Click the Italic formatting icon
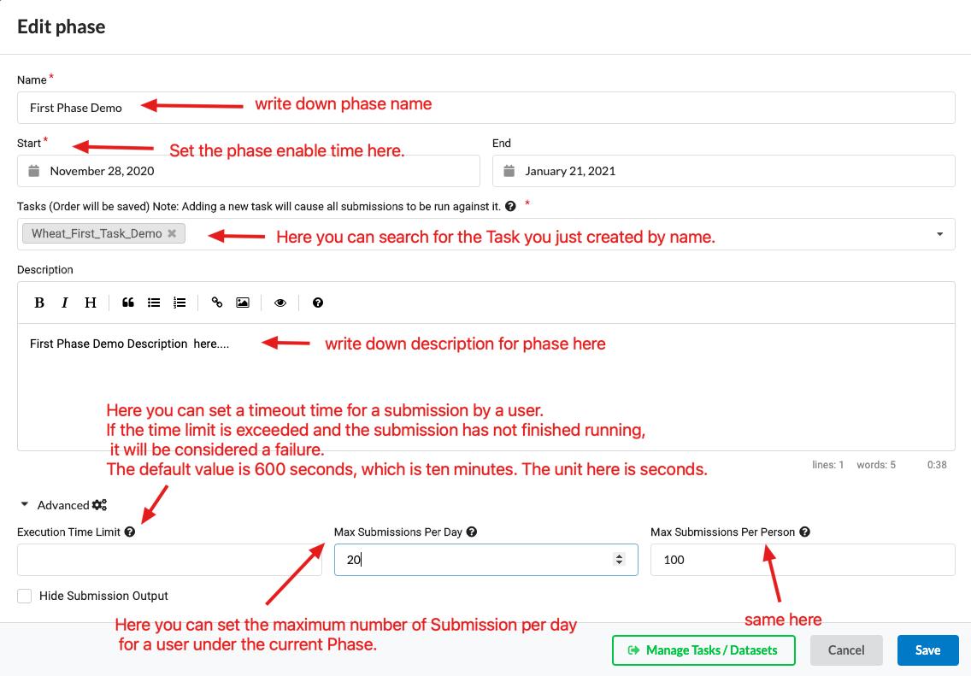 pos(64,303)
